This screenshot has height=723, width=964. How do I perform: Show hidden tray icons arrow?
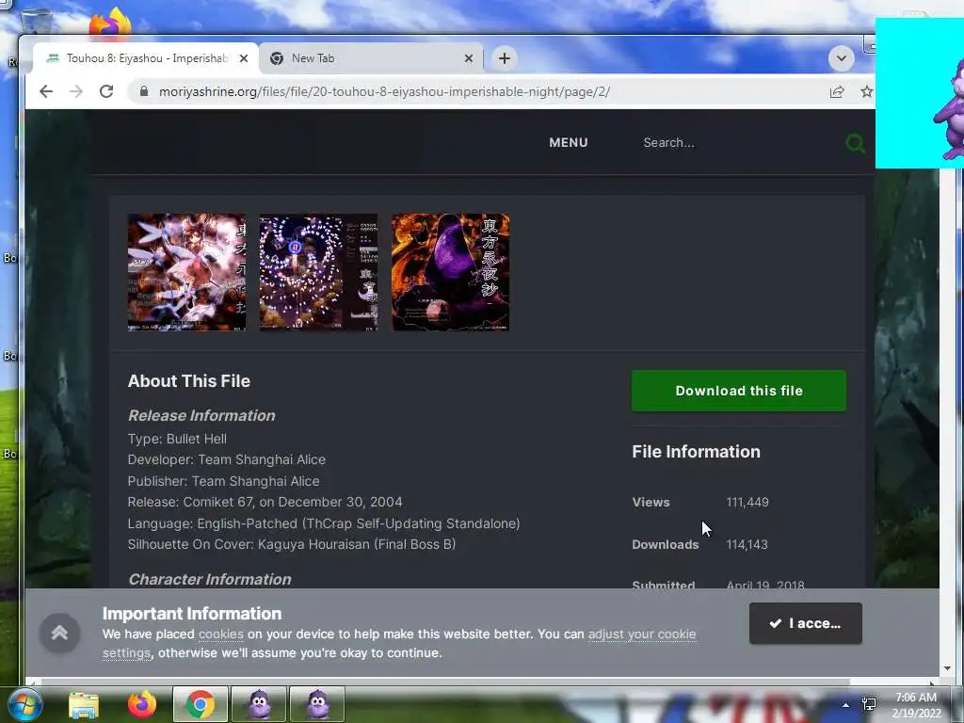pos(846,705)
